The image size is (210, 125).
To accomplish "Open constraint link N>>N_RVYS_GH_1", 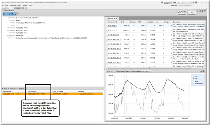I will pos(114,58).
